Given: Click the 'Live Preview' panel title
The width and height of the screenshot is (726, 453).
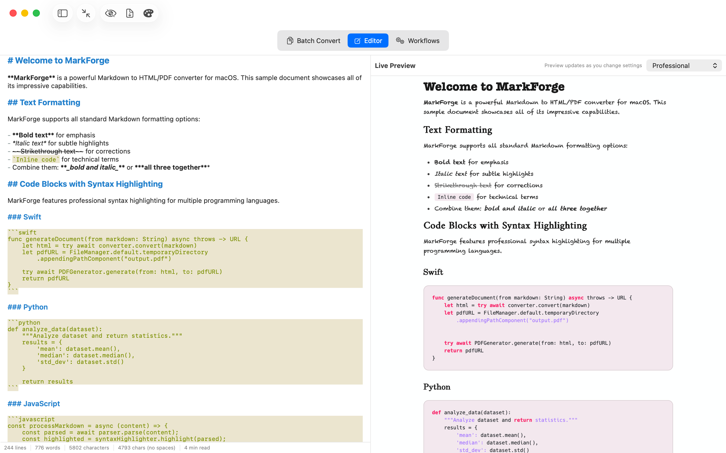Looking at the screenshot, I should 395,66.
